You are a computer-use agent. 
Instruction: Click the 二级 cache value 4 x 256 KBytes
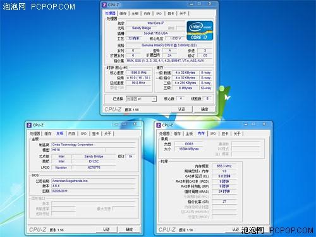pyautogui.click(x=185, y=83)
